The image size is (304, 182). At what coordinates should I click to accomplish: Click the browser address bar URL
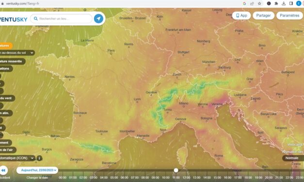(22, 3)
